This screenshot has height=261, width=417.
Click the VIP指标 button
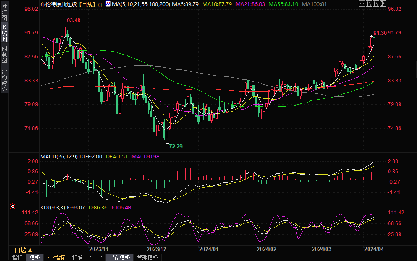pyautogui.click(x=56, y=258)
